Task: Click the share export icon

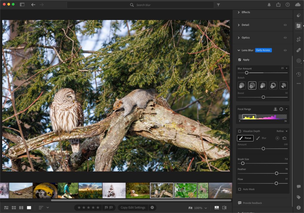Action: coord(278,4)
